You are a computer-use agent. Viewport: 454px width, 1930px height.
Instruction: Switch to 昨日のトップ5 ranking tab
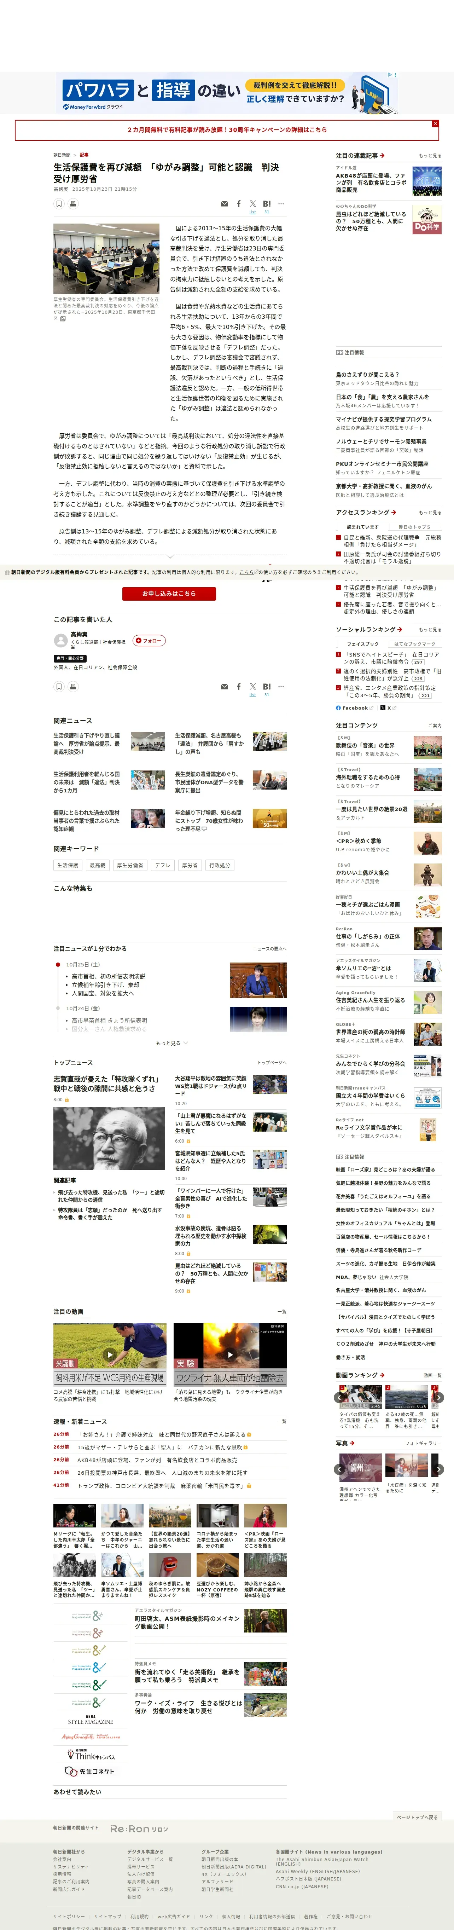coord(414,527)
